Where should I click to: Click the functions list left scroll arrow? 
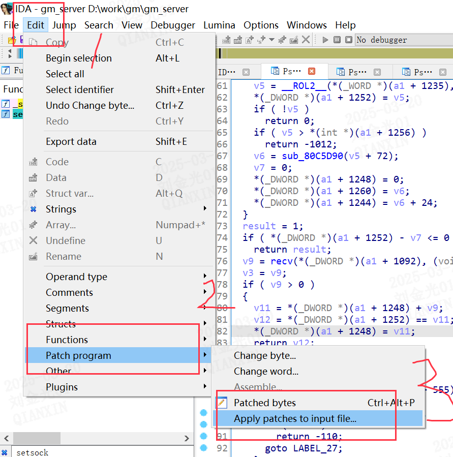click(x=7, y=438)
